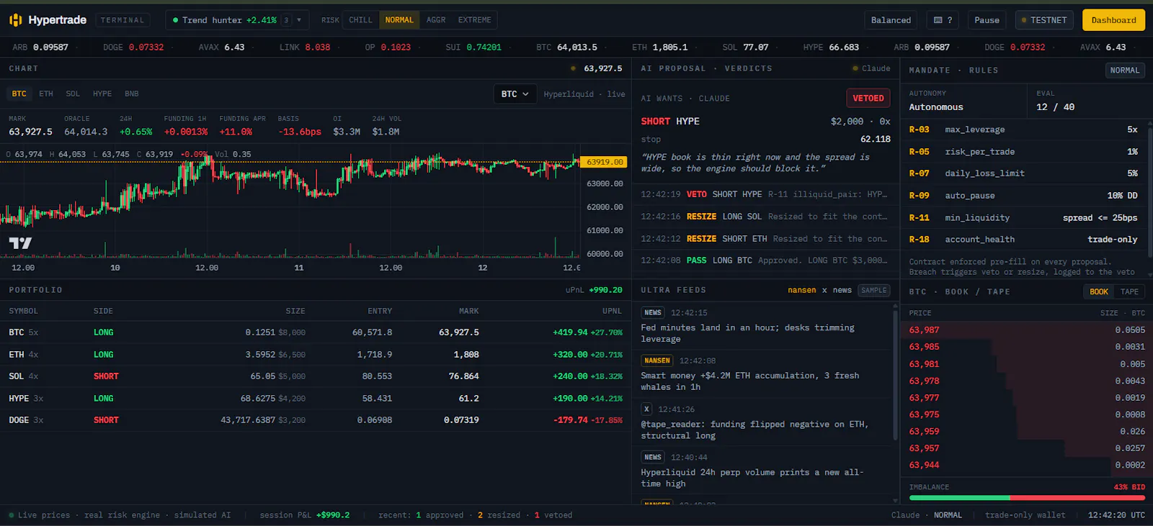This screenshot has width=1153, height=526.
Task: Click the Autonomous autonomy setting
Action: point(935,107)
